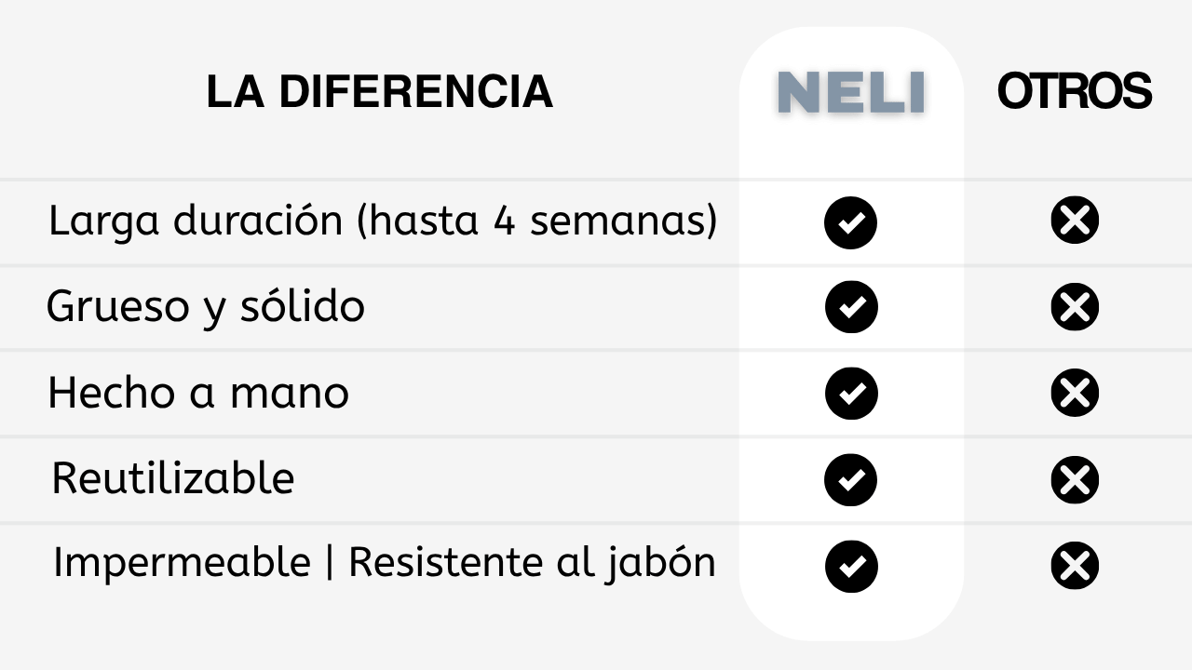This screenshot has width=1192, height=670.
Task: Click the Hecho a mano label
Action: point(198,393)
